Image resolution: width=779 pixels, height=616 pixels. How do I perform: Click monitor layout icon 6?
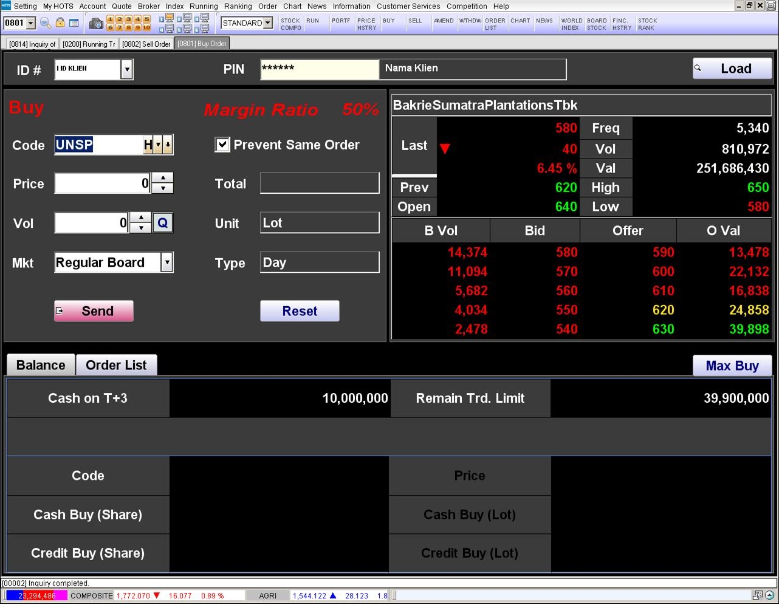[202, 28]
